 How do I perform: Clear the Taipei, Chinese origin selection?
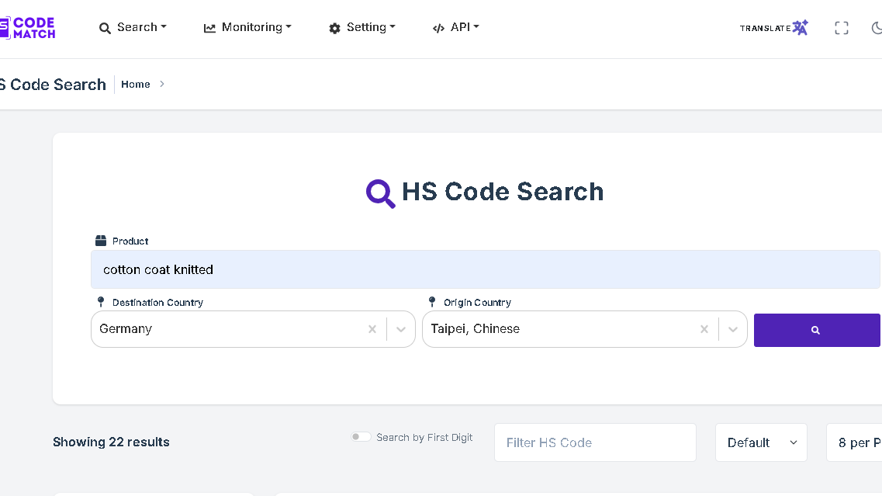tap(704, 329)
